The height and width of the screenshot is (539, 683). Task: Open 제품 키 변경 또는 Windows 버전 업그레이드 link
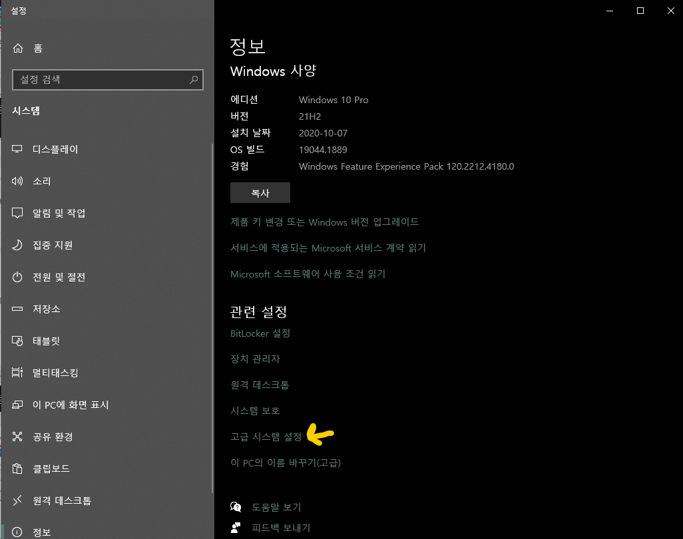tap(324, 222)
